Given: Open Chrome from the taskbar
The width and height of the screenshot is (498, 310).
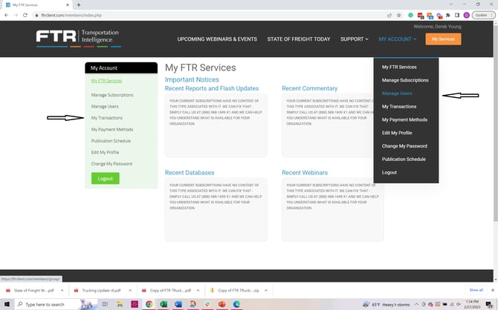Looking at the screenshot, I should coord(149,304).
